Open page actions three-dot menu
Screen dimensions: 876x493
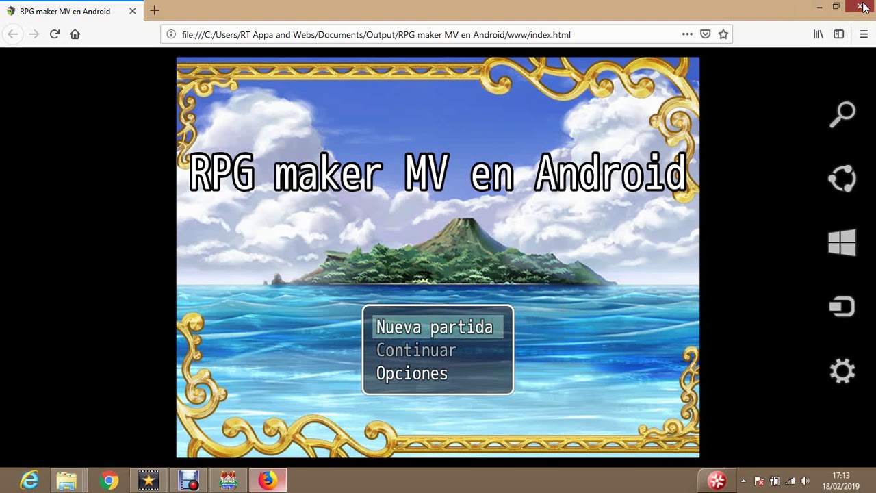coord(687,34)
